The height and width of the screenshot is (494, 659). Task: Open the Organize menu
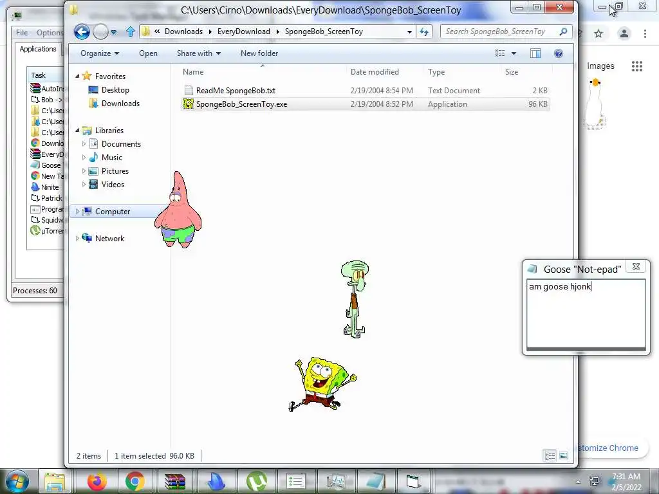click(x=100, y=53)
